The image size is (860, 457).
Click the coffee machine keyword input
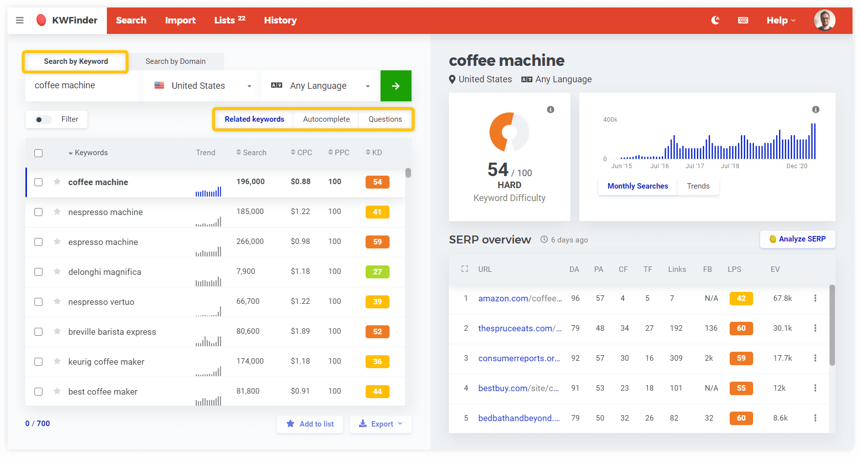[84, 86]
